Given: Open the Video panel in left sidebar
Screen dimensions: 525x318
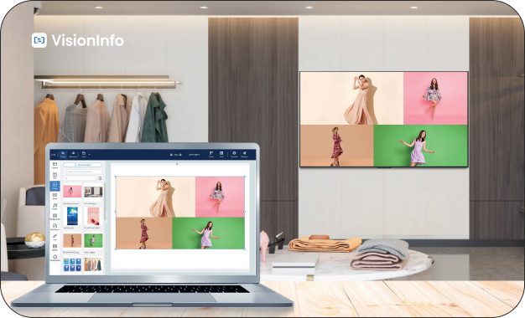Looking at the screenshot, I should point(55,196).
